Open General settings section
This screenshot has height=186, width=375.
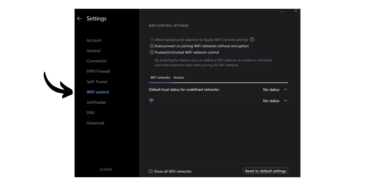point(93,51)
